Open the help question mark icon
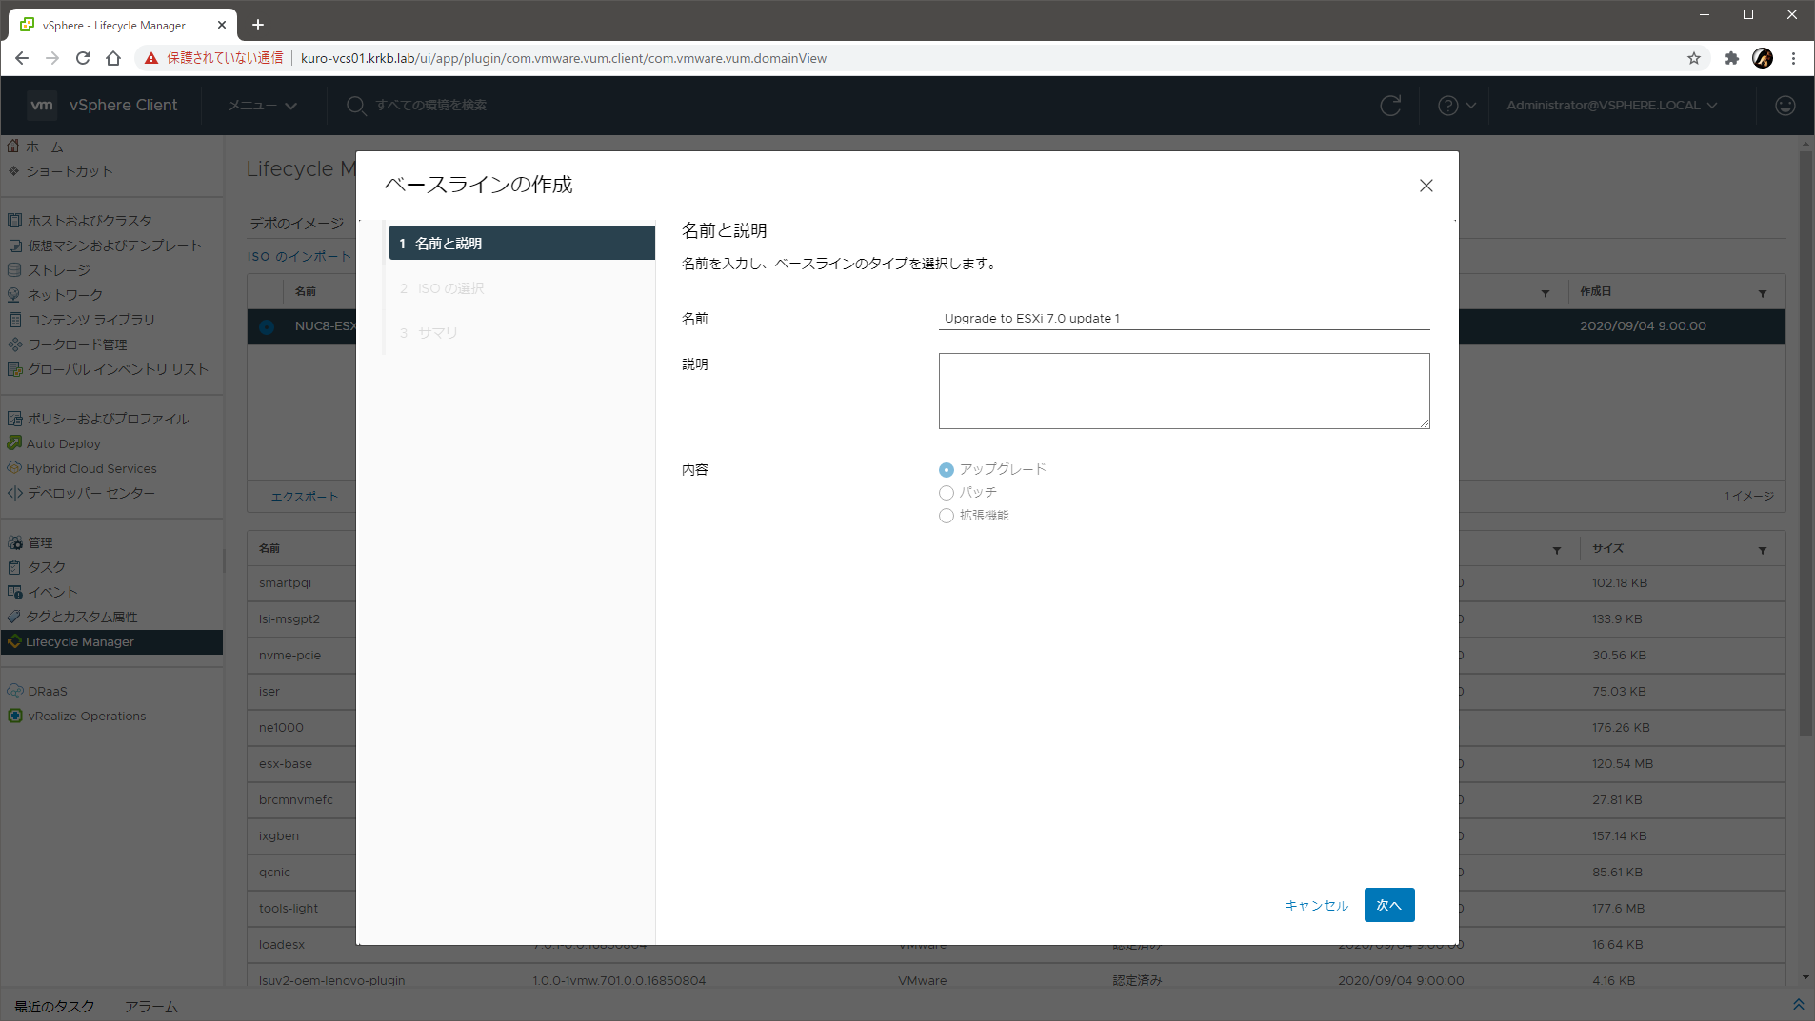This screenshot has height=1021, width=1815. [x=1447, y=106]
